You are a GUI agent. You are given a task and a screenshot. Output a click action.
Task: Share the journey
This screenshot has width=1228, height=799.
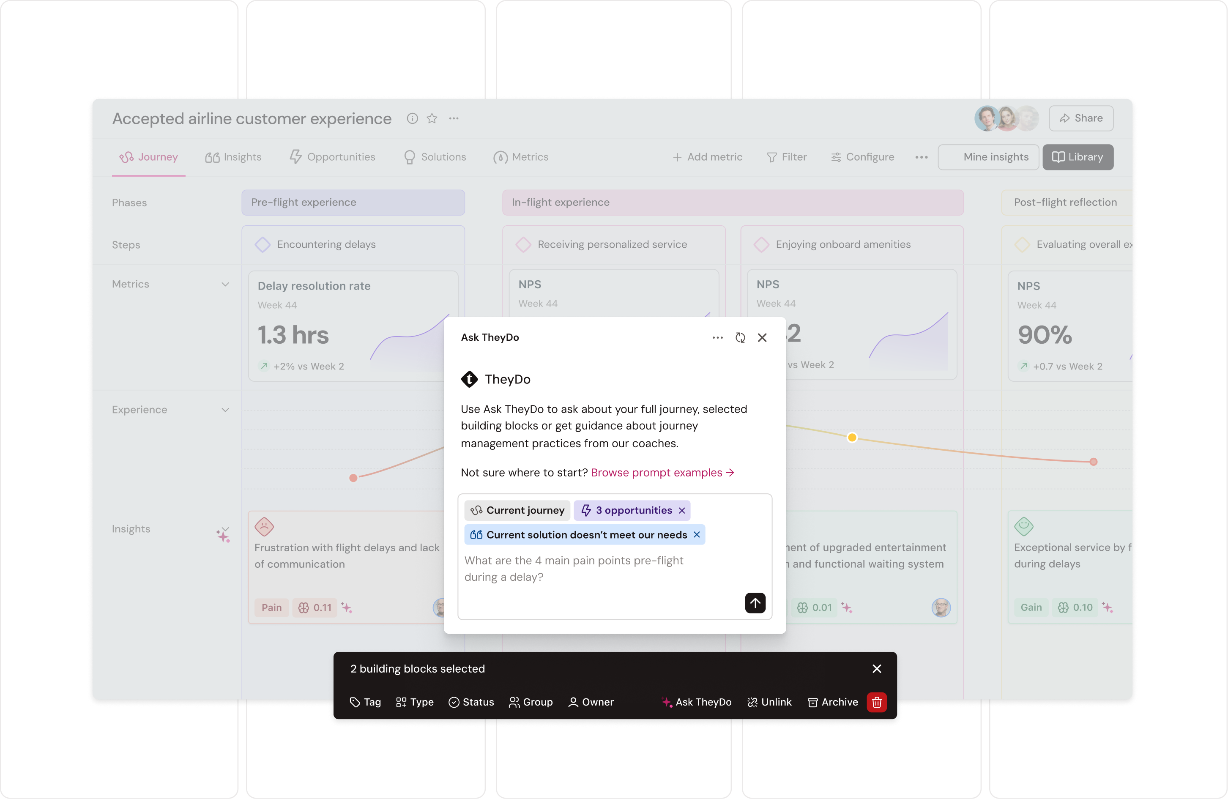1081,118
